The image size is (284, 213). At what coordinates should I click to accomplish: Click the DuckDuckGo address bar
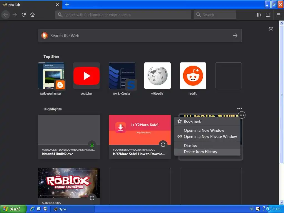123,15
